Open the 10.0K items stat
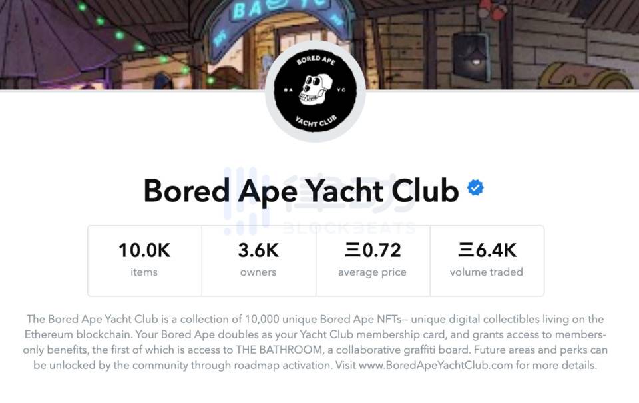The height and width of the screenshot is (403, 639). click(144, 260)
